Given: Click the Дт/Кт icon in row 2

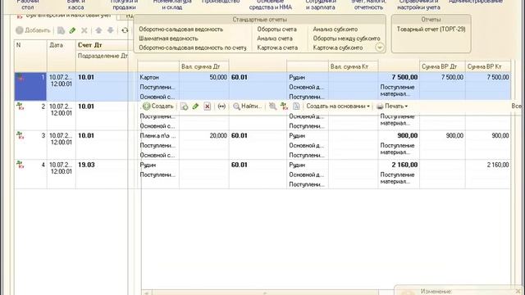Looking at the screenshot, I should pos(20,107).
